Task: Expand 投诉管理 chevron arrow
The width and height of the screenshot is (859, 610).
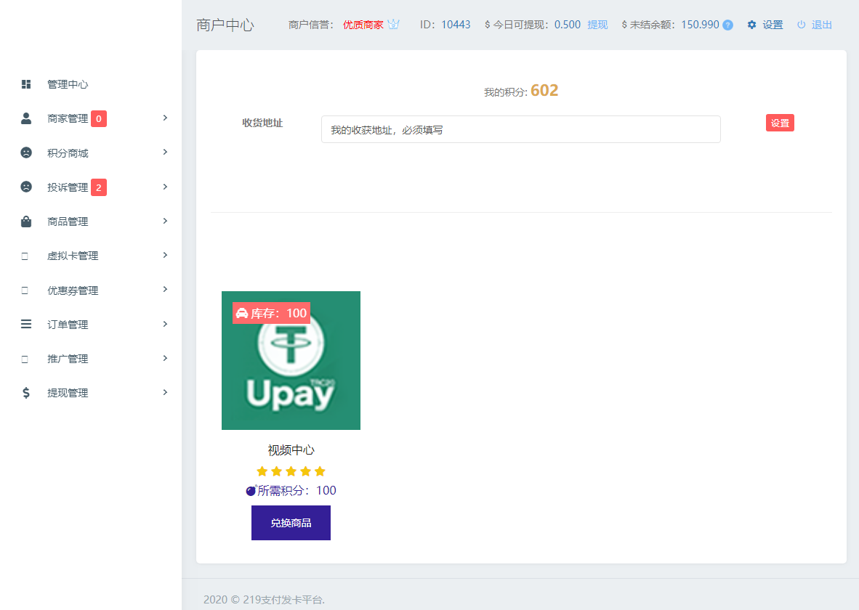Action: coord(165,187)
